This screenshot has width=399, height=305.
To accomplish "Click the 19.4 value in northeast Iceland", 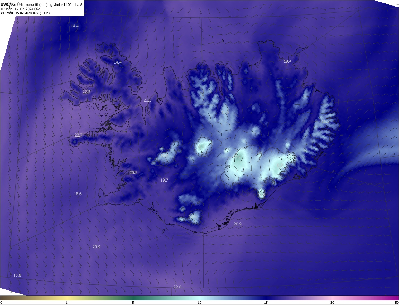I will (287, 61).
